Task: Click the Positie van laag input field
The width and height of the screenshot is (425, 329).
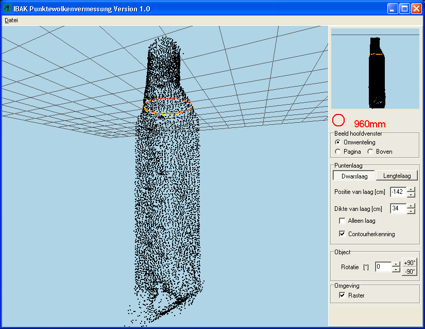Action: click(x=398, y=192)
